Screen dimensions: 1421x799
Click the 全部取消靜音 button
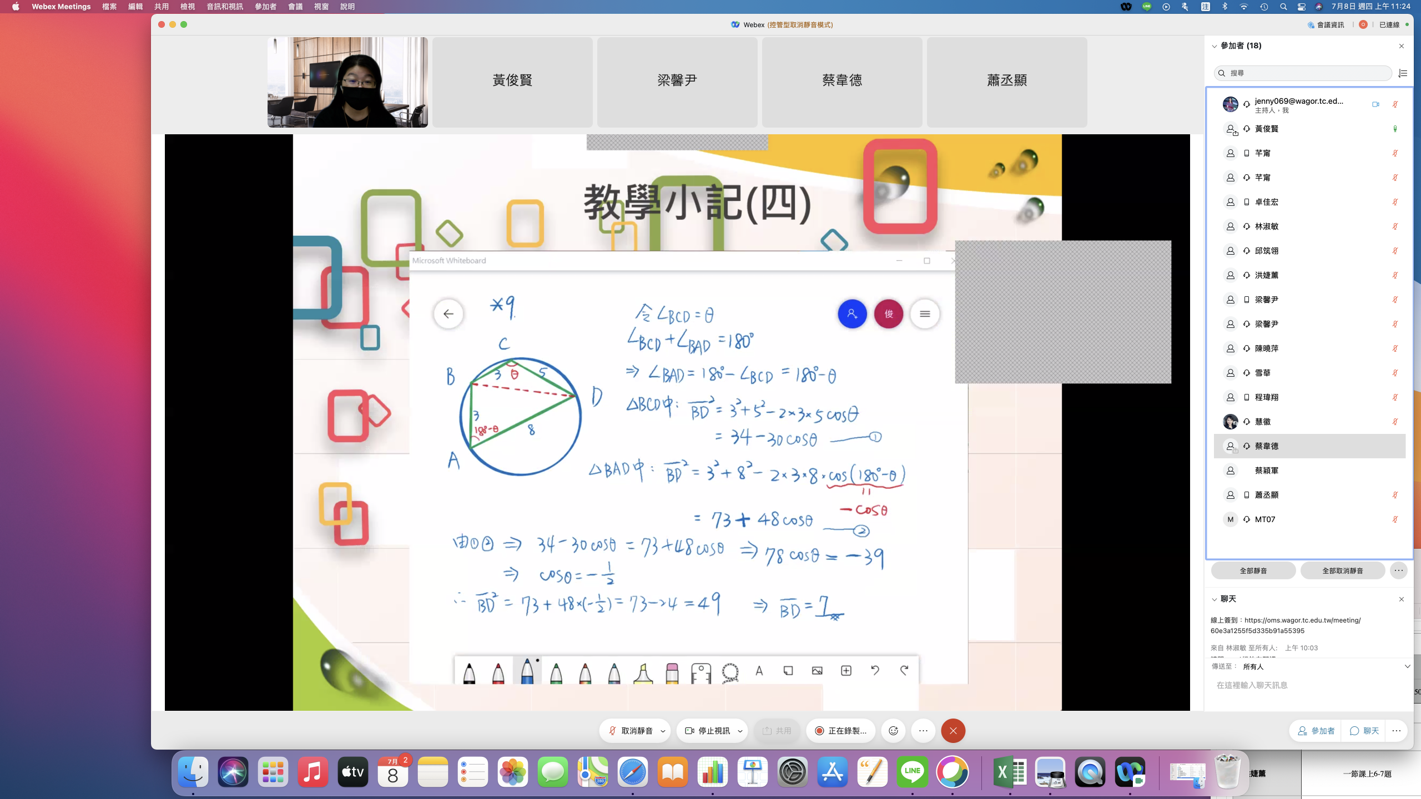[1342, 570]
